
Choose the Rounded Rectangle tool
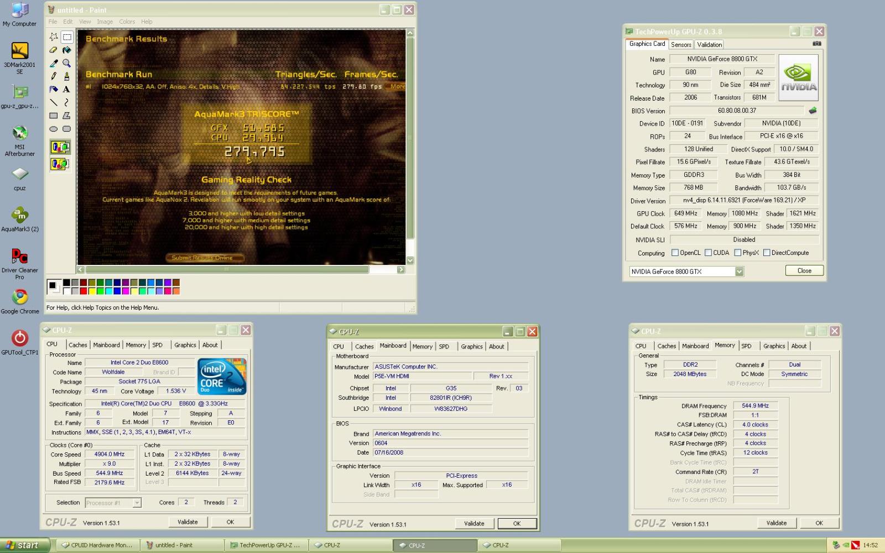tap(67, 129)
